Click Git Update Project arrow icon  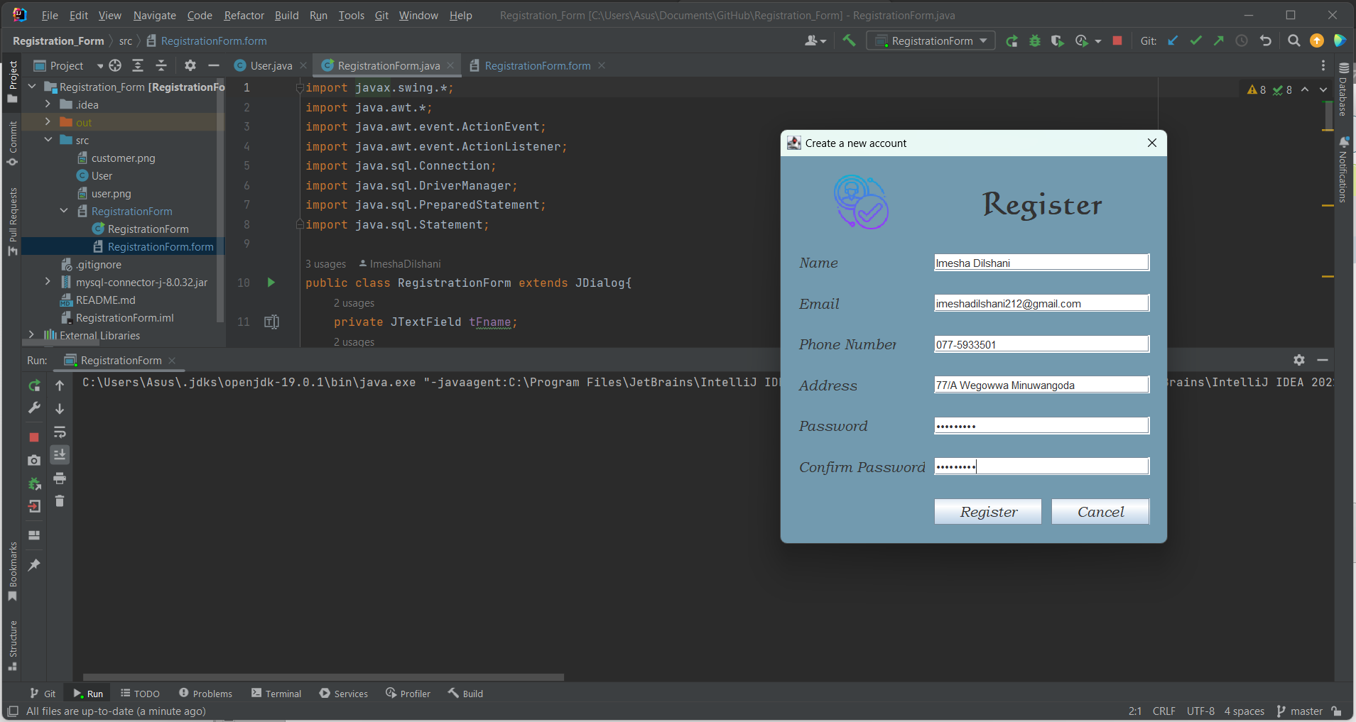coord(1173,40)
